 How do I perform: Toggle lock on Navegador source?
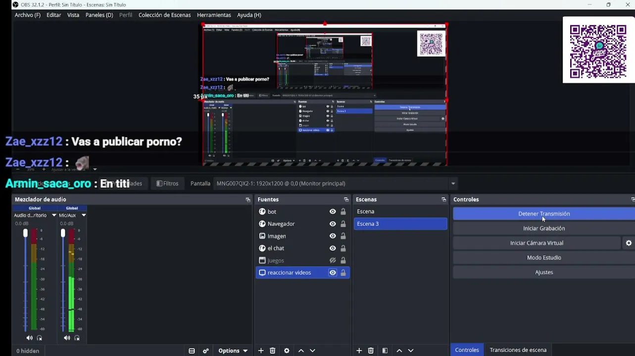tap(343, 224)
